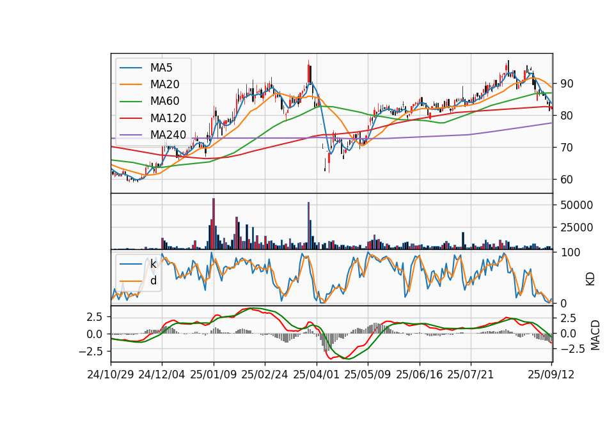Click the price axis value 80
The height and width of the screenshot is (441, 614).
(x=567, y=116)
